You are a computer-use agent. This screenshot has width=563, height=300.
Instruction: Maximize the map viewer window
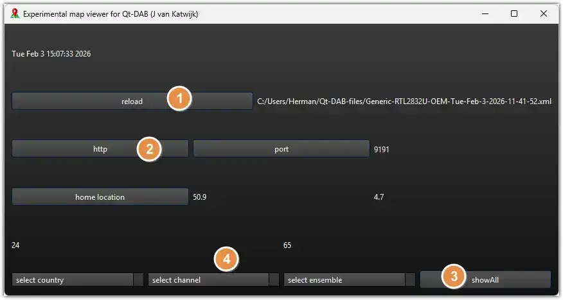point(514,13)
